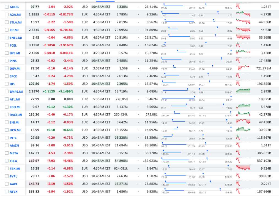Select GOOG market cap 1.255T
Image resolution: width=279 pixels, height=201 pixels.
pos(266,7)
